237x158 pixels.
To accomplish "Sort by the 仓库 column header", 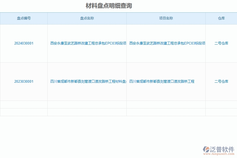I will (221, 18).
